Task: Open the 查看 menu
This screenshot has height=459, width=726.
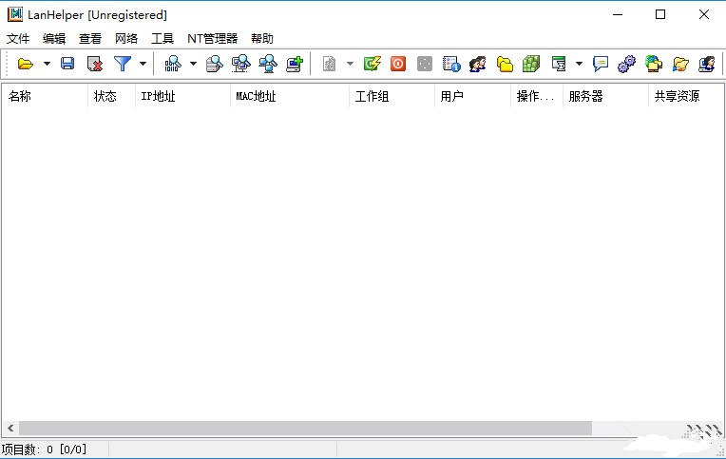Action: pos(90,38)
